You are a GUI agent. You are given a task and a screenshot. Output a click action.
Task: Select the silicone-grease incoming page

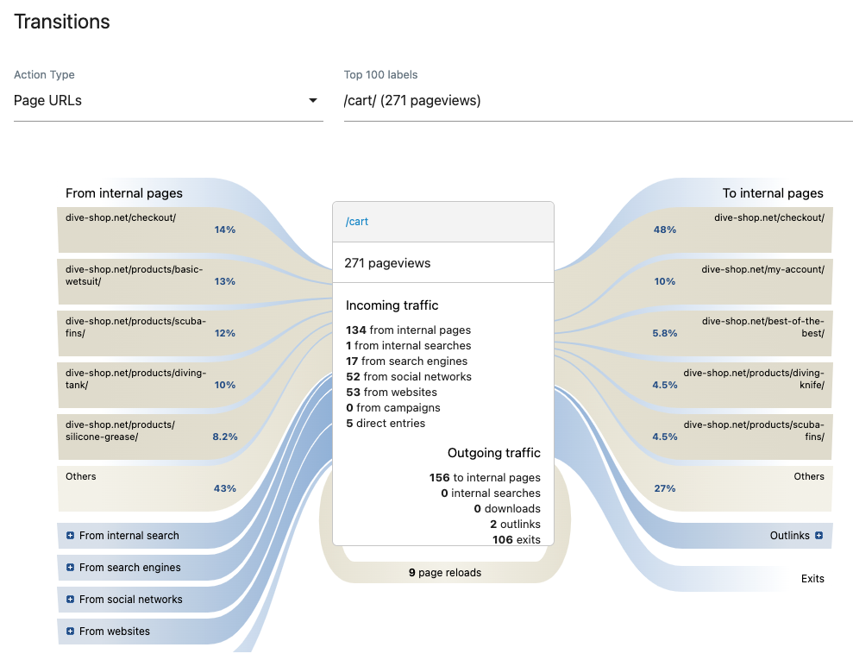[x=147, y=437]
